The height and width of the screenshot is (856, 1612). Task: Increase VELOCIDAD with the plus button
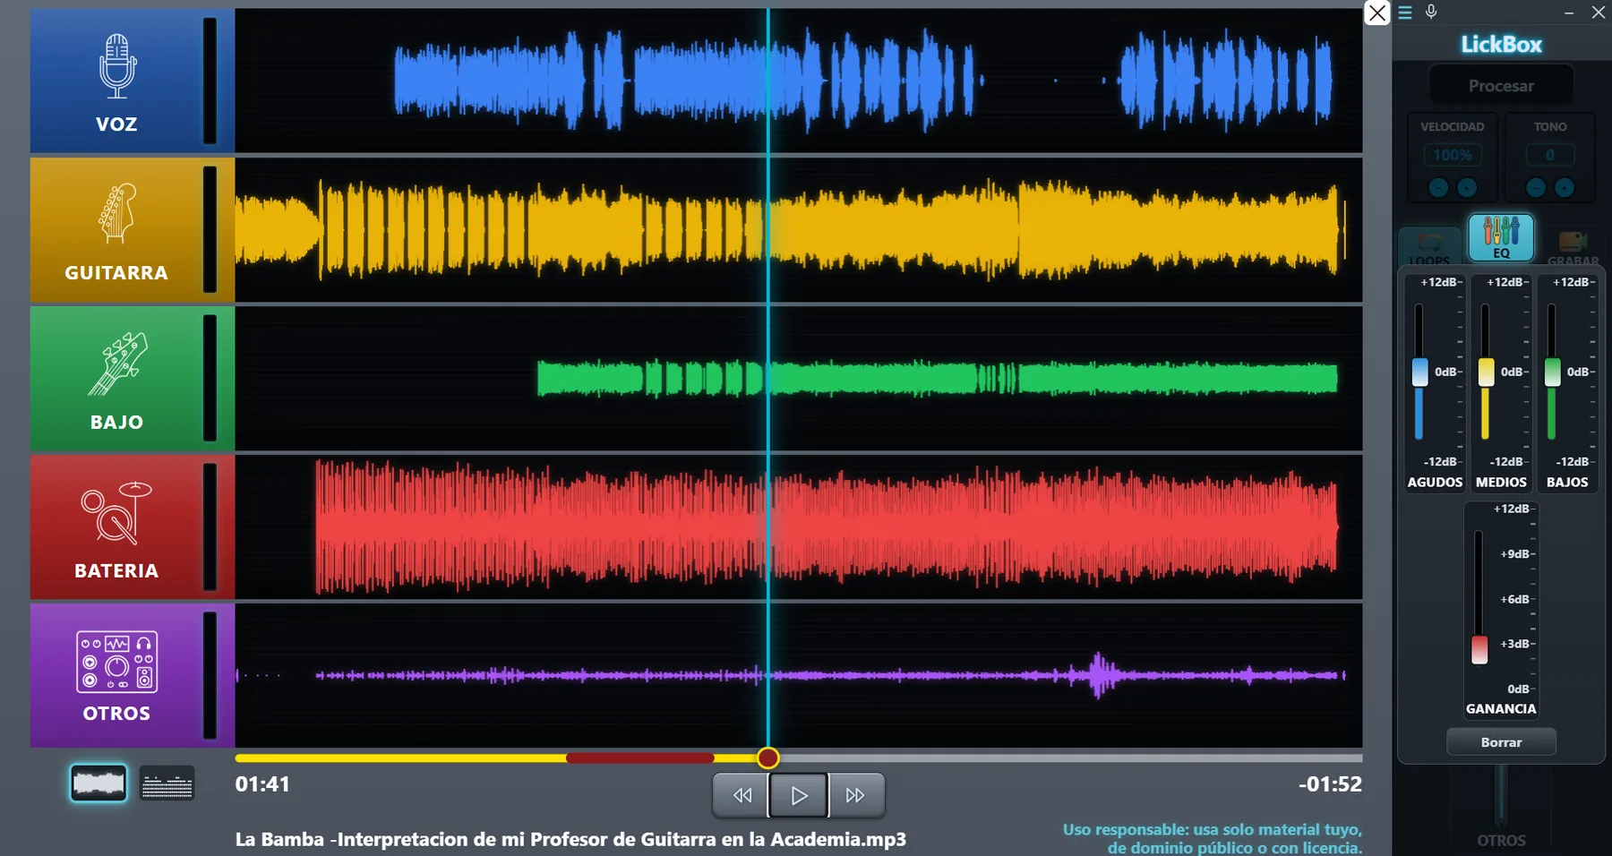[x=1467, y=187]
